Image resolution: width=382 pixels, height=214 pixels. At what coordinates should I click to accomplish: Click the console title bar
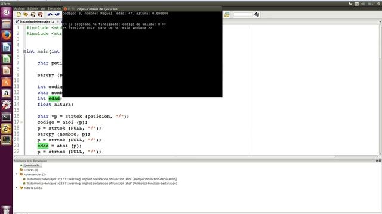[142, 9]
